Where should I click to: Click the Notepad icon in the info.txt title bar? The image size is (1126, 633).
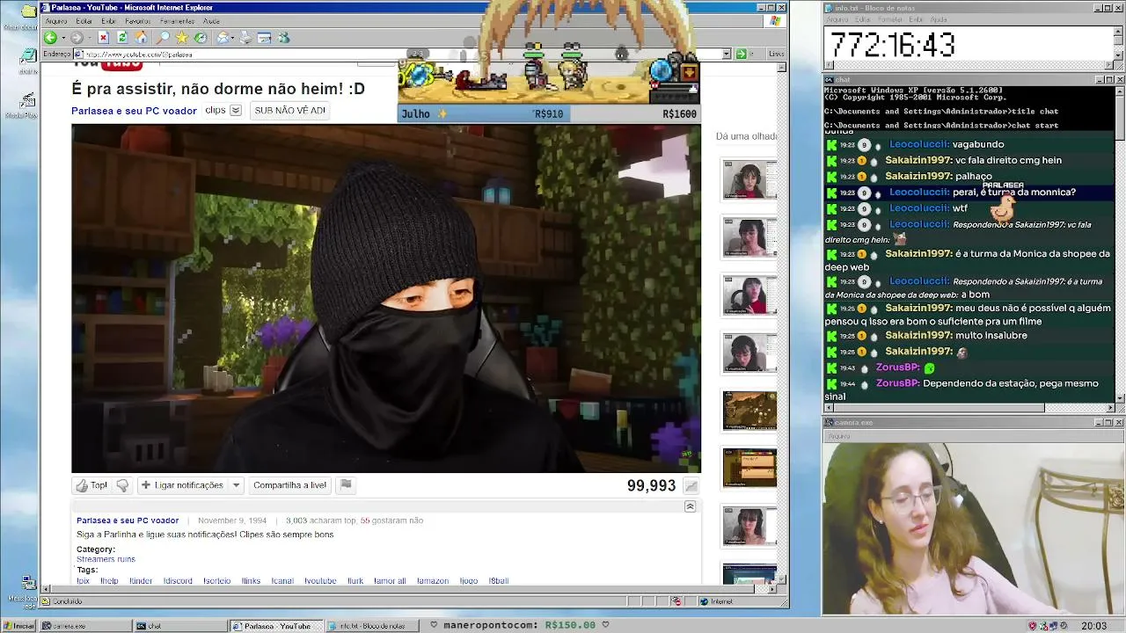click(x=829, y=8)
